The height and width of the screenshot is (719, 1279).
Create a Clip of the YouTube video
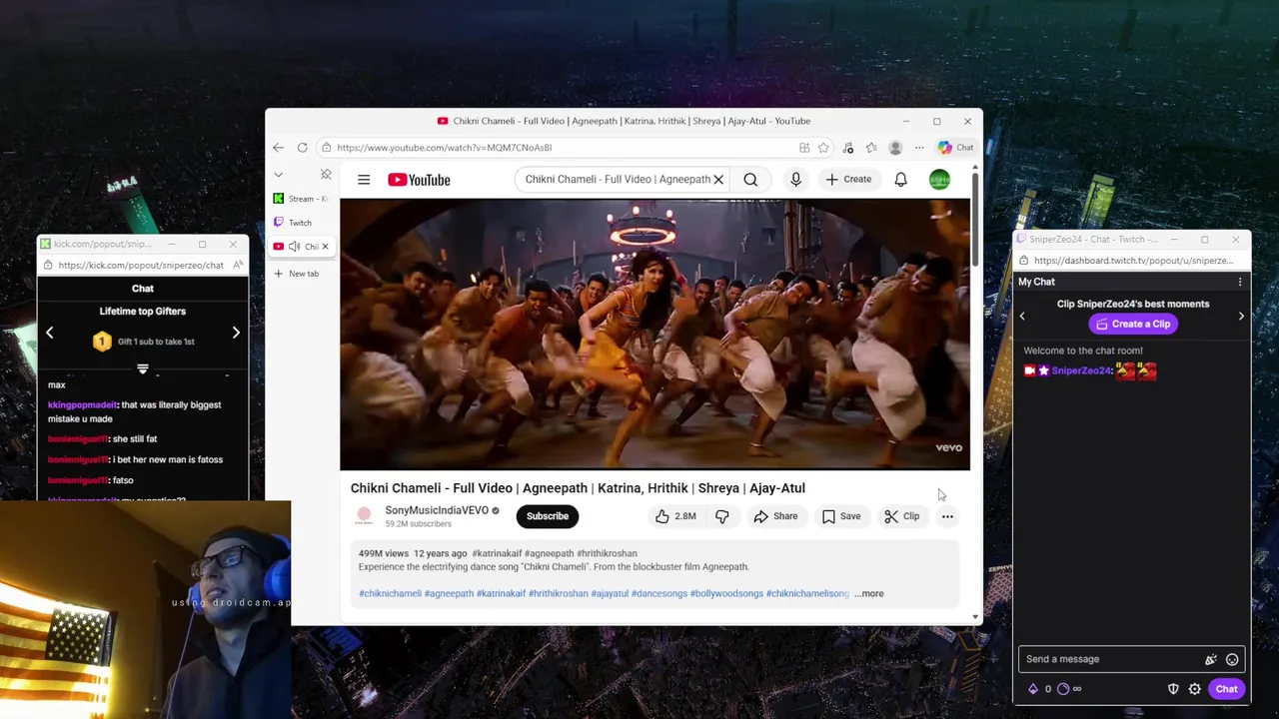pos(901,516)
